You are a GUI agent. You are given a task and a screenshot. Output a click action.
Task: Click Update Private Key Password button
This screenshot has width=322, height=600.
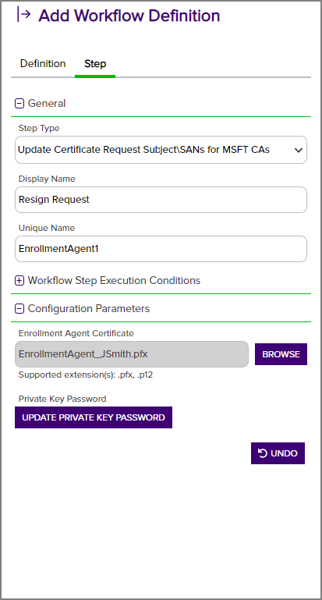pos(94,417)
